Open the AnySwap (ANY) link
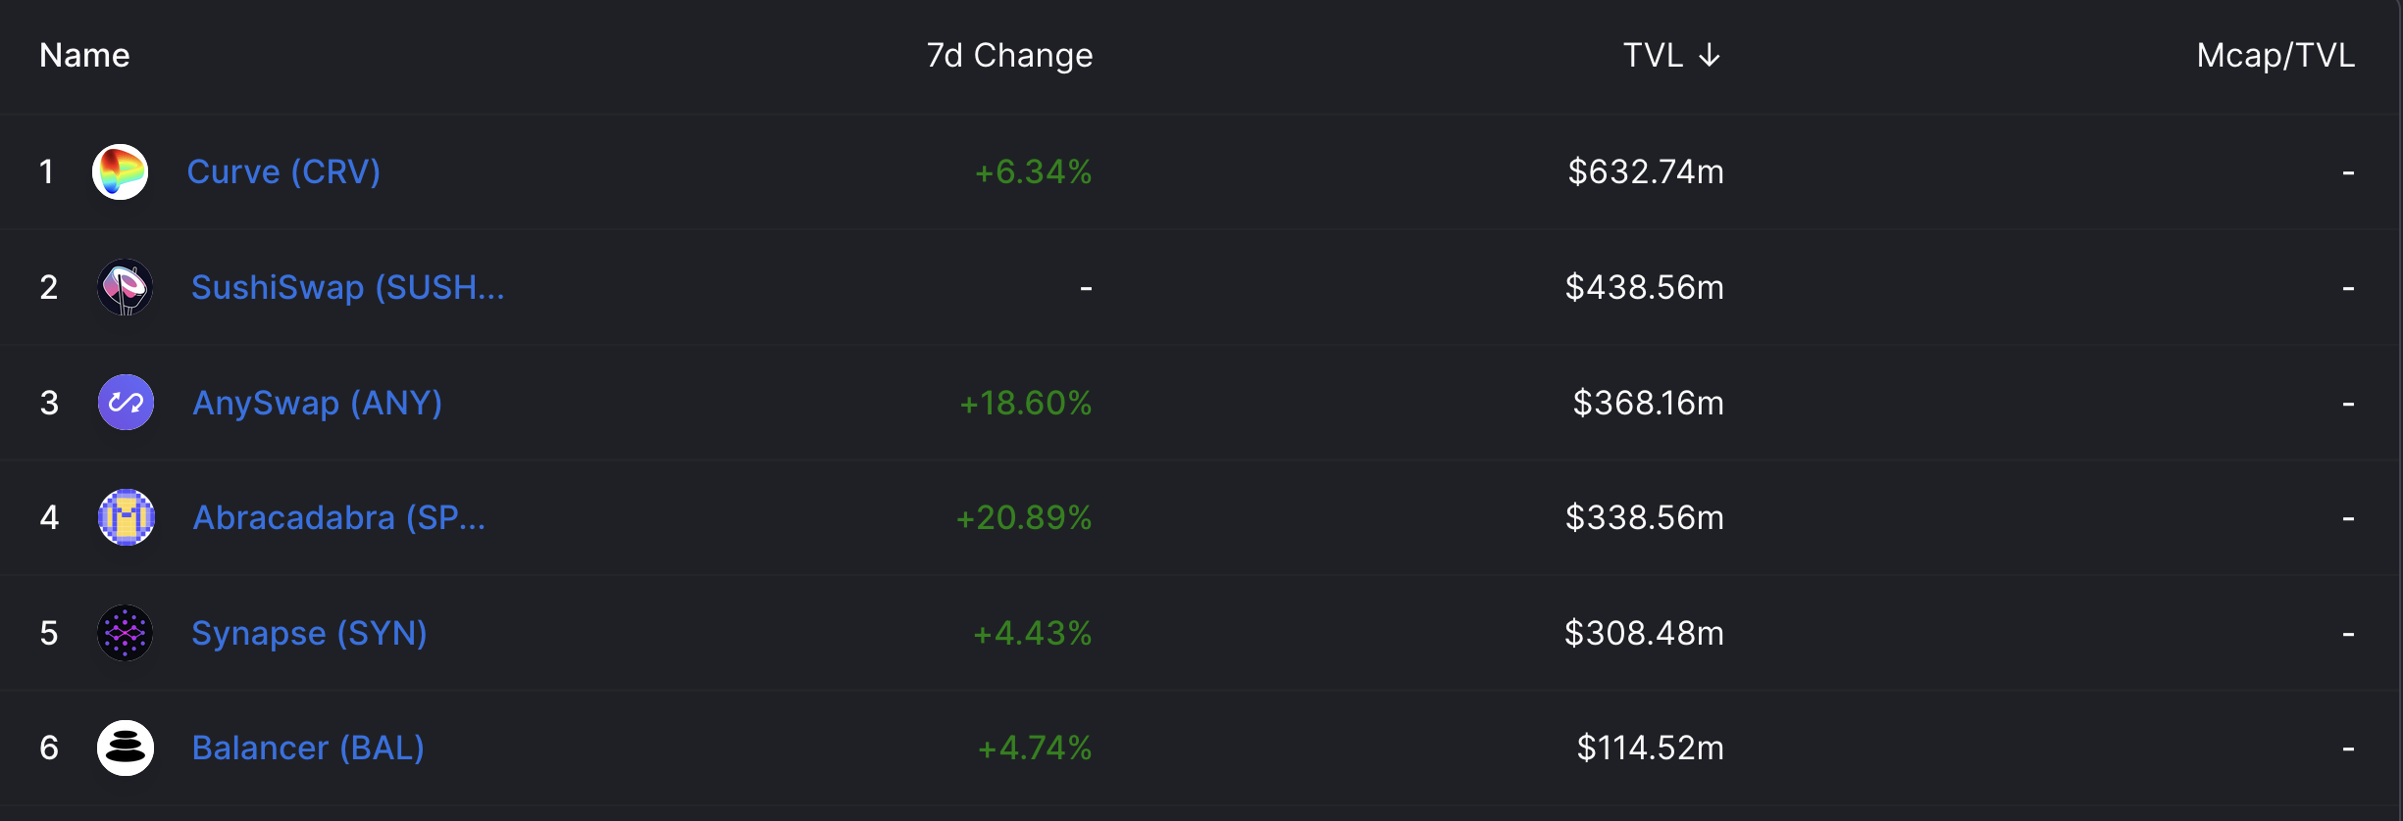 [318, 403]
